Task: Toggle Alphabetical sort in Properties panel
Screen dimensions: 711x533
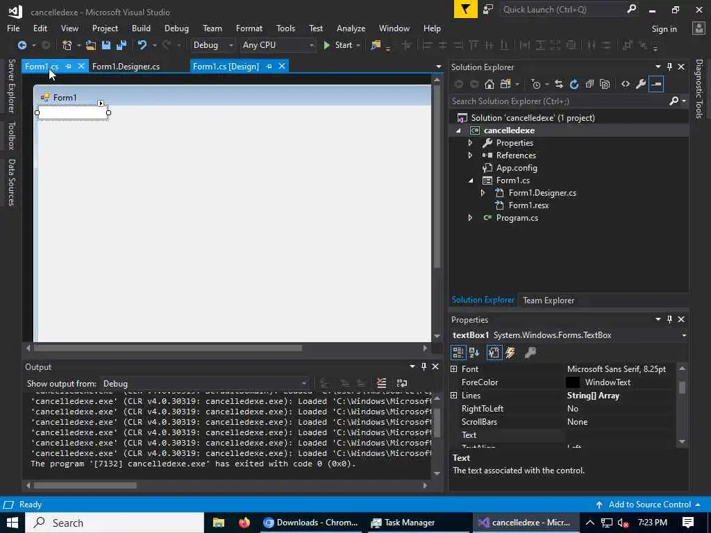Action: tap(474, 352)
